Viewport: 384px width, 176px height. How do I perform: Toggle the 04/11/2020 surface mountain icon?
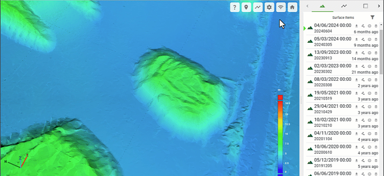pos(310,135)
